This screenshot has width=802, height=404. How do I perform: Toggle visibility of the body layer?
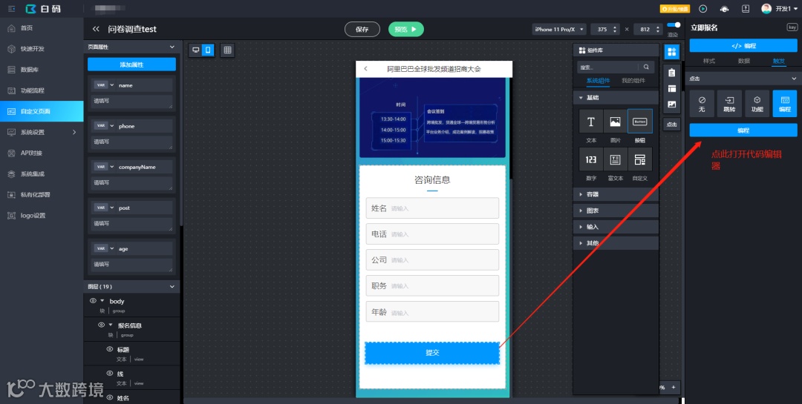coord(93,301)
